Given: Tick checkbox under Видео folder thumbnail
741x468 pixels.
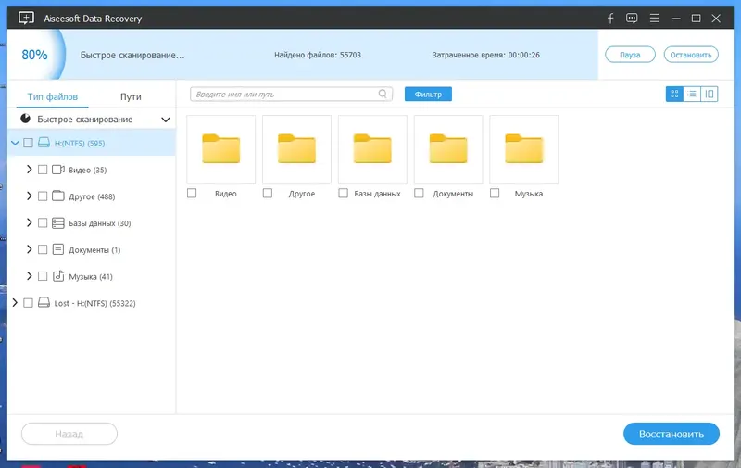Looking at the screenshot, I should 192,193.
